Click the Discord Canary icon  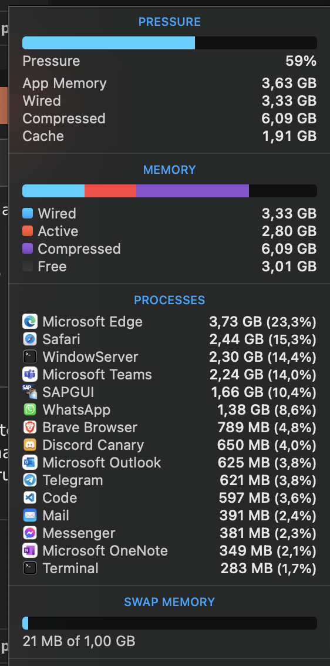[x=30, y=445]
